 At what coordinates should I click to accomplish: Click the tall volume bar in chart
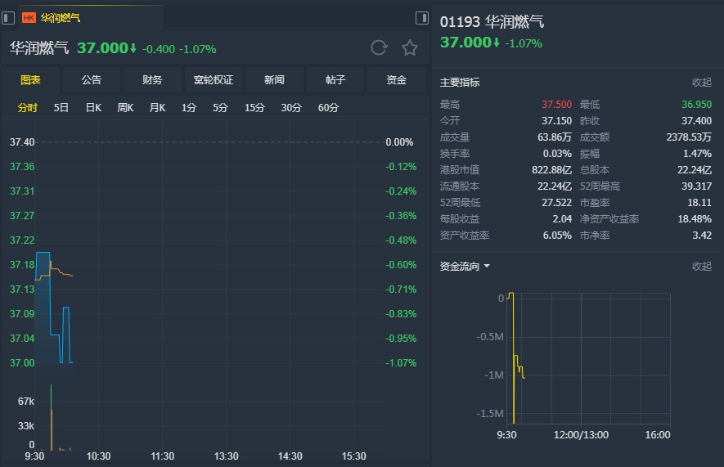pos(52,417)
